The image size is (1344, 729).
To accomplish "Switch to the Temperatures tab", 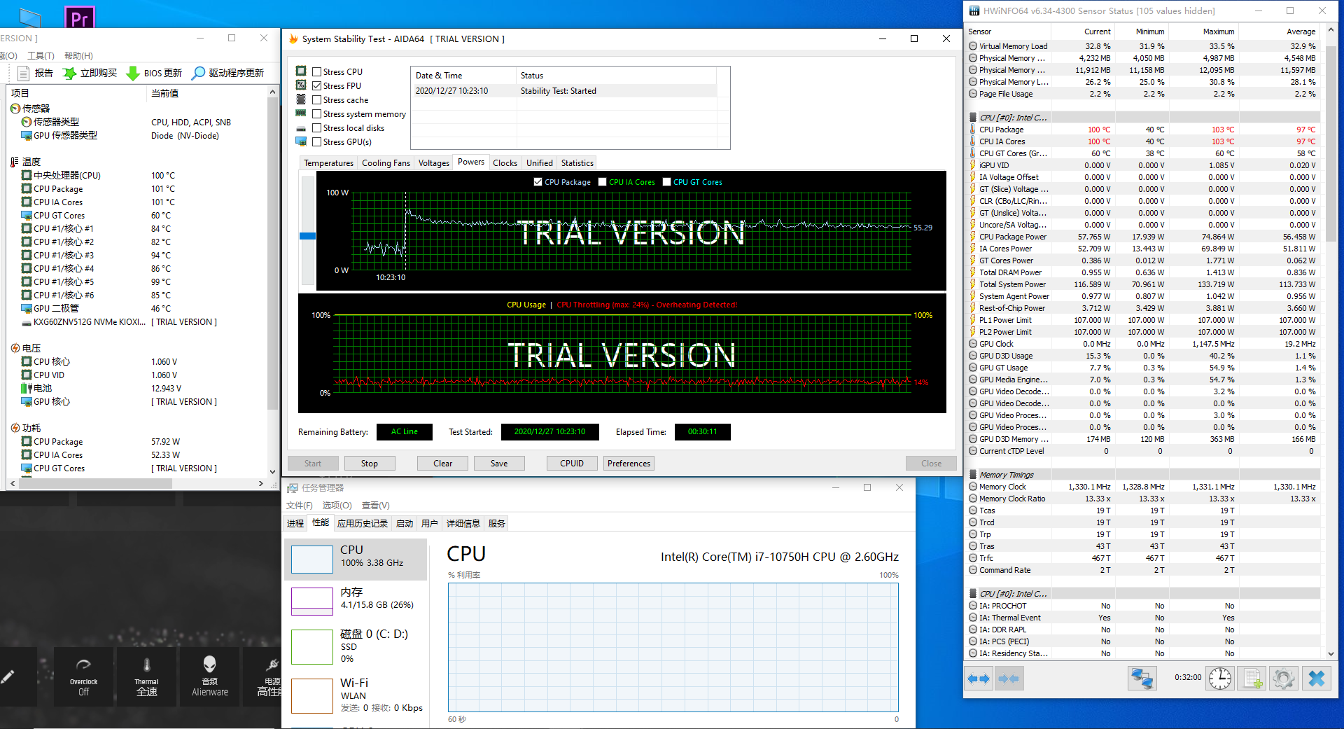I will click(328, 163).
